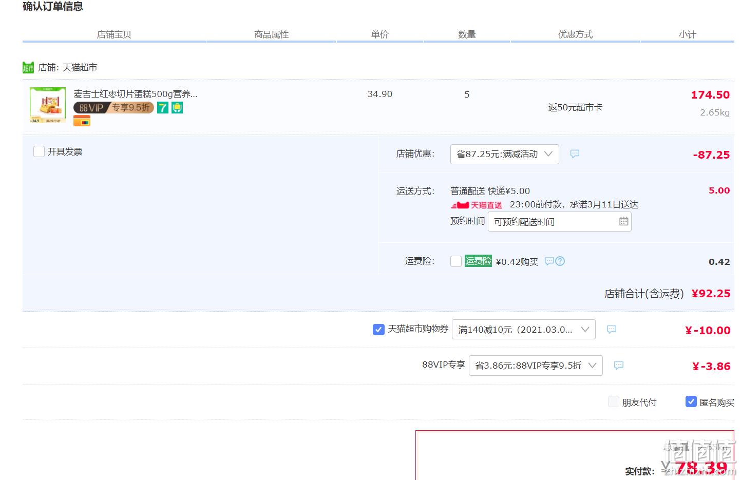The image size is (741, 480).
Task: Click 单价 column header
Action: point(380,34)
